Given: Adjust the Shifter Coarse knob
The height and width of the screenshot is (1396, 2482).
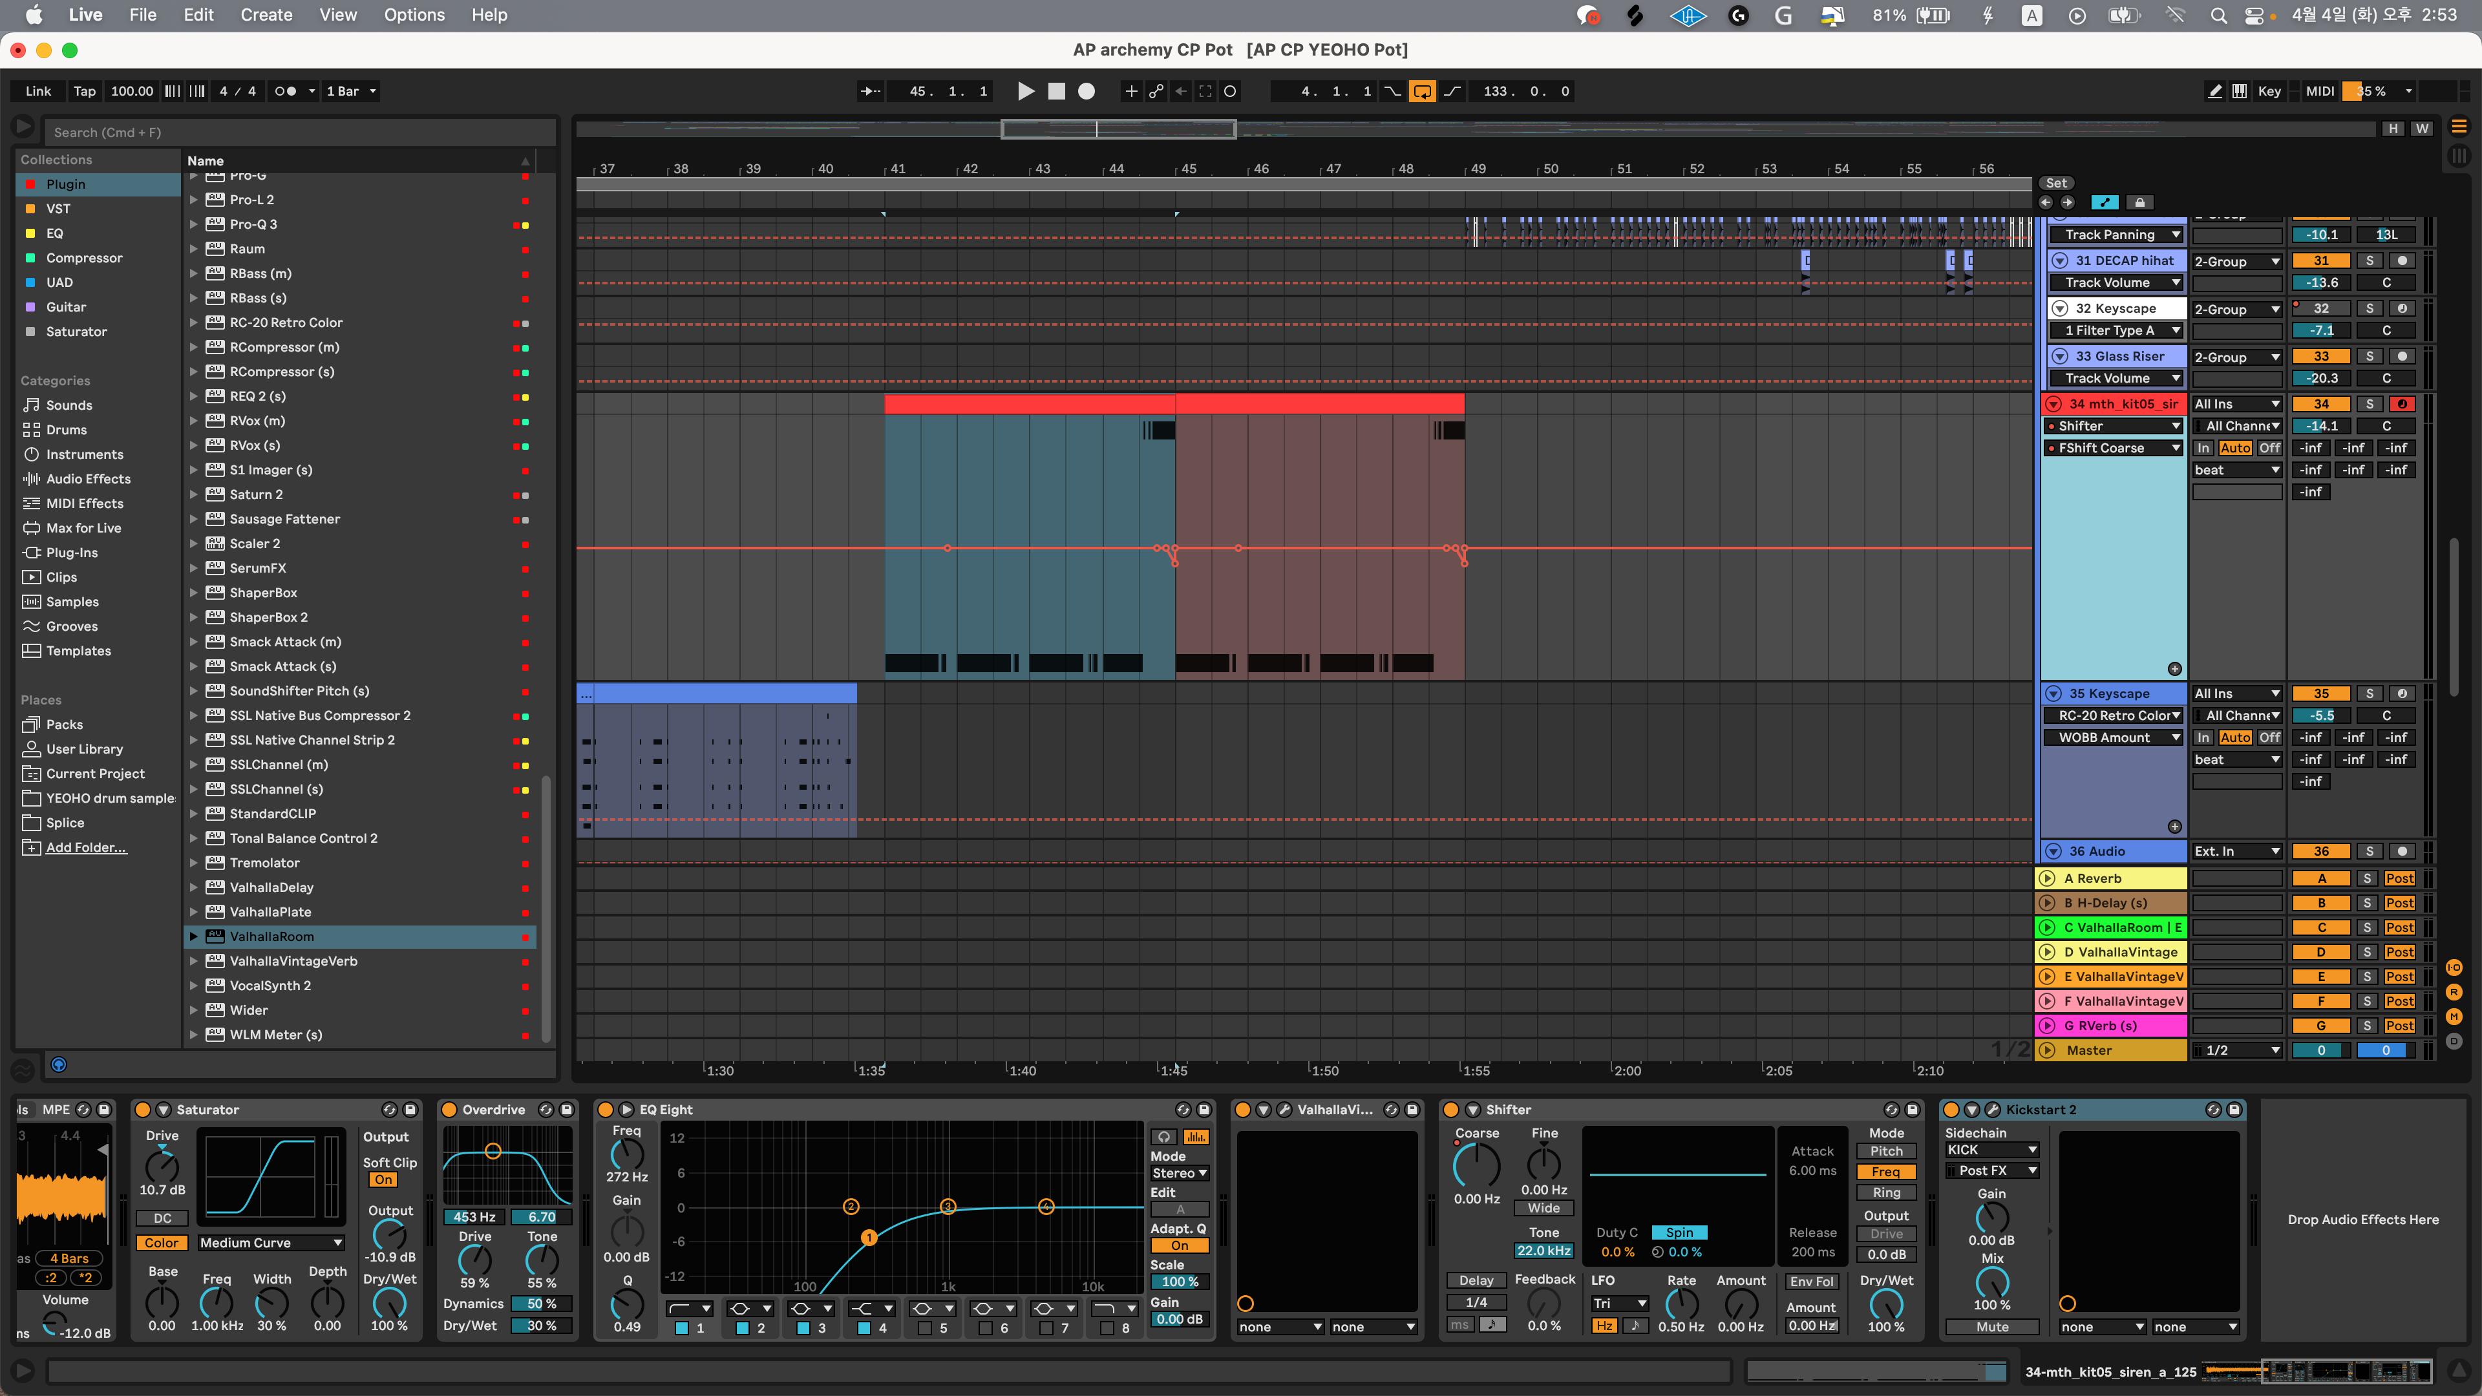Looking at the screenshot, I should [1476, 1166].
